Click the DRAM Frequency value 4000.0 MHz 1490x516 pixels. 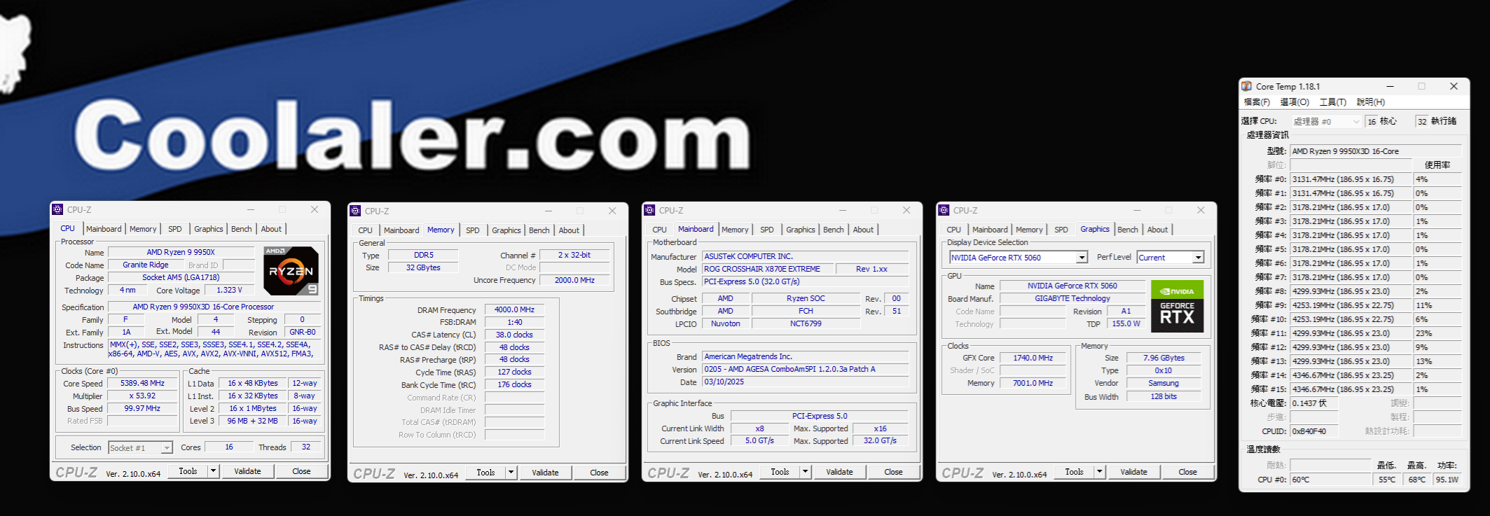click(514, 309)
